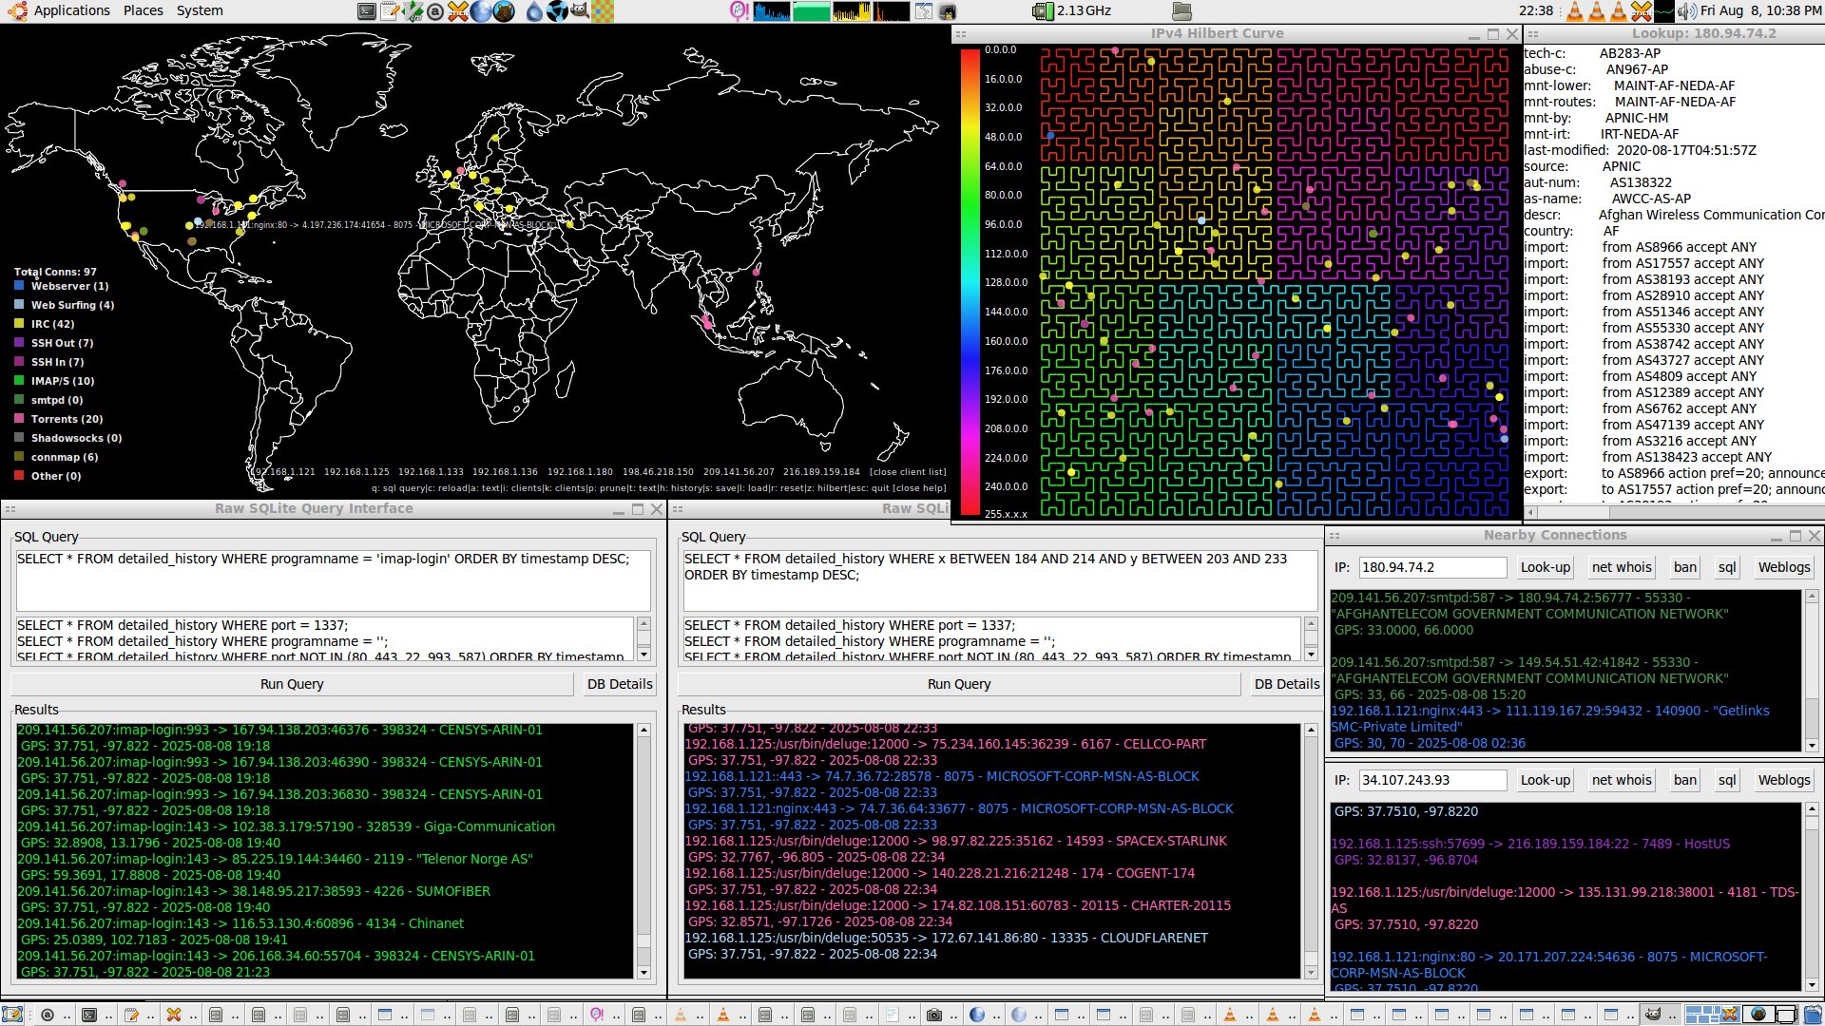Look-up IP 34.107.243.93

point(1546,780)
